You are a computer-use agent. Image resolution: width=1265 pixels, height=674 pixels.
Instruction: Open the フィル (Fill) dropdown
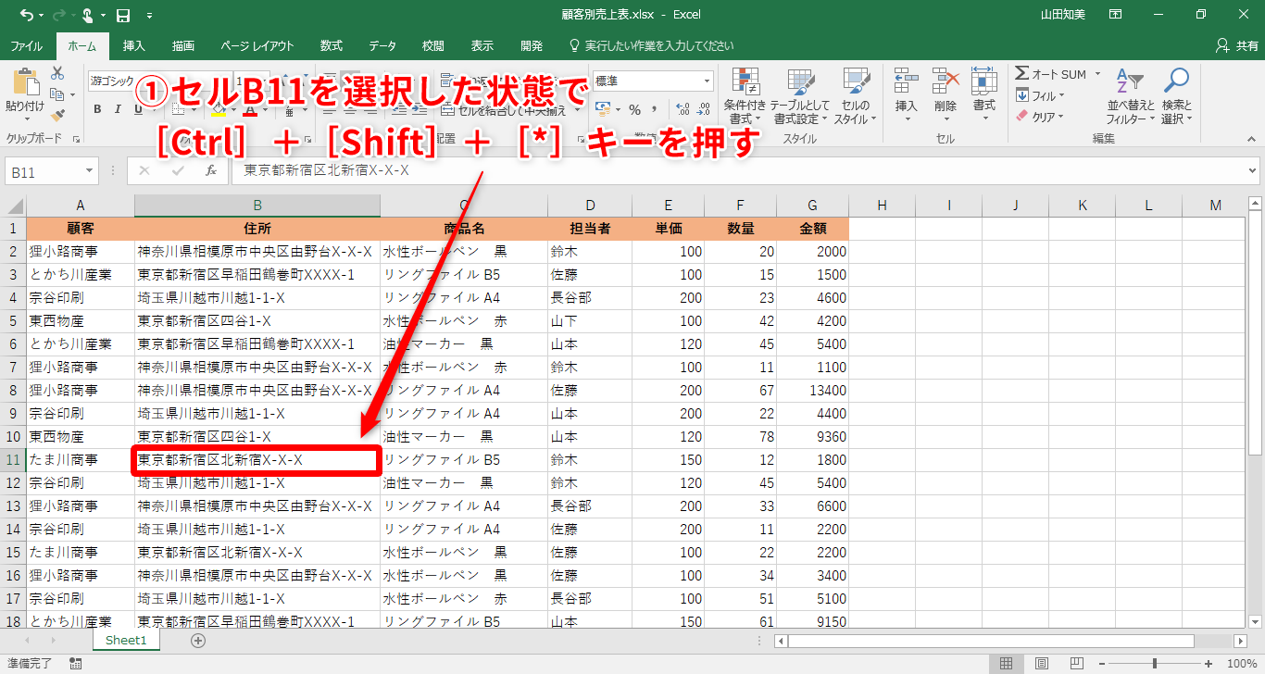click(x=1040, y=95)
